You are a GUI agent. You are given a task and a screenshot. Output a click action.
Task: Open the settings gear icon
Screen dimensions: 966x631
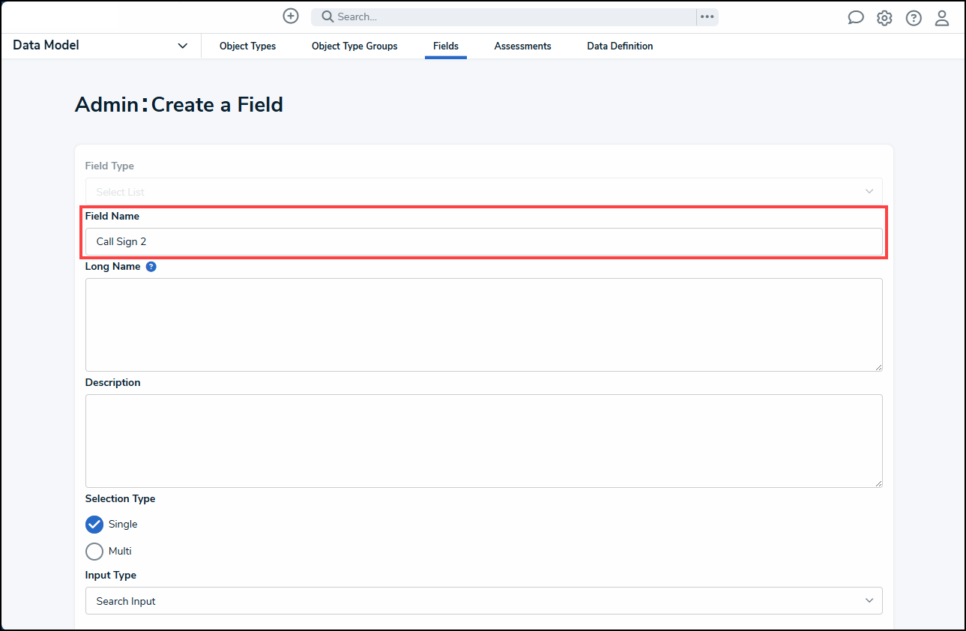coord(885,17)
